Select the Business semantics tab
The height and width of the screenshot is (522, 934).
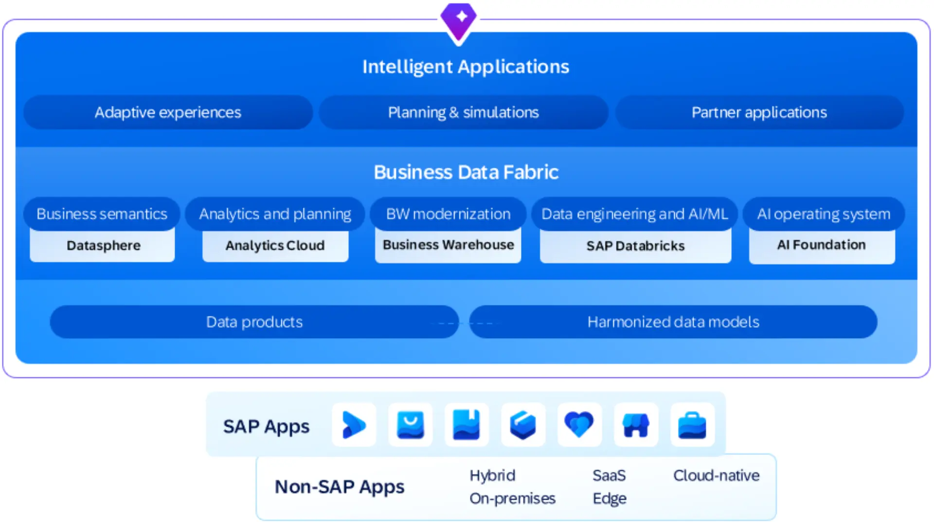(102, 214)
